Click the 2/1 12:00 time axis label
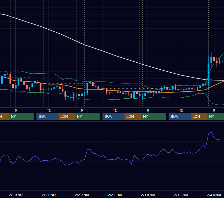 pos(49,195)
